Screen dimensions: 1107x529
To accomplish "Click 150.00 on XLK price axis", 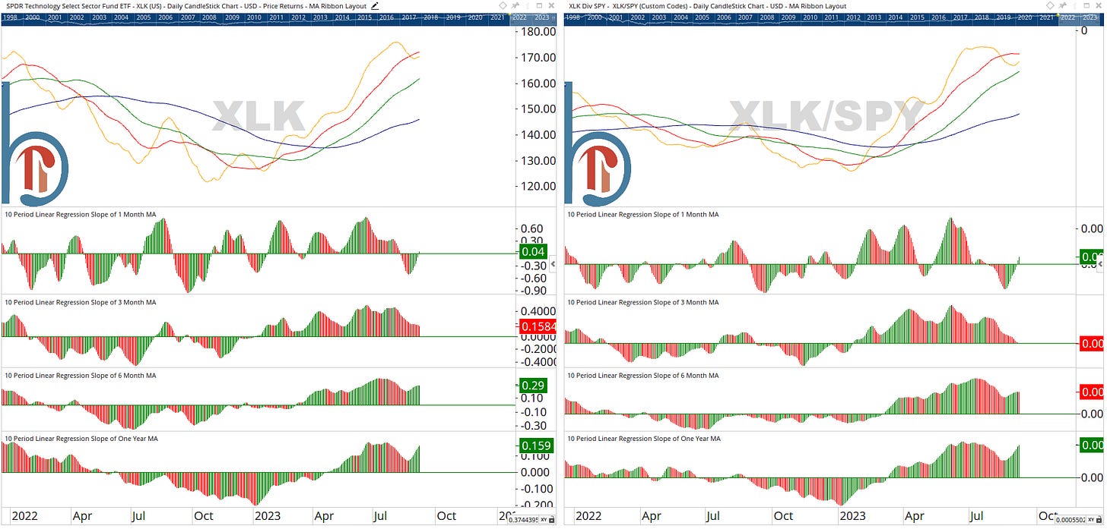I will [x=538, y=109].
